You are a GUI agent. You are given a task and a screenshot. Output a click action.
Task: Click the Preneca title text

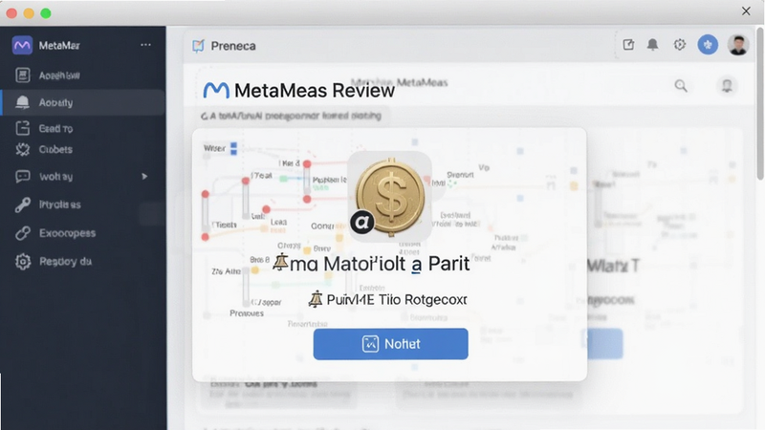tap(233, 46)
